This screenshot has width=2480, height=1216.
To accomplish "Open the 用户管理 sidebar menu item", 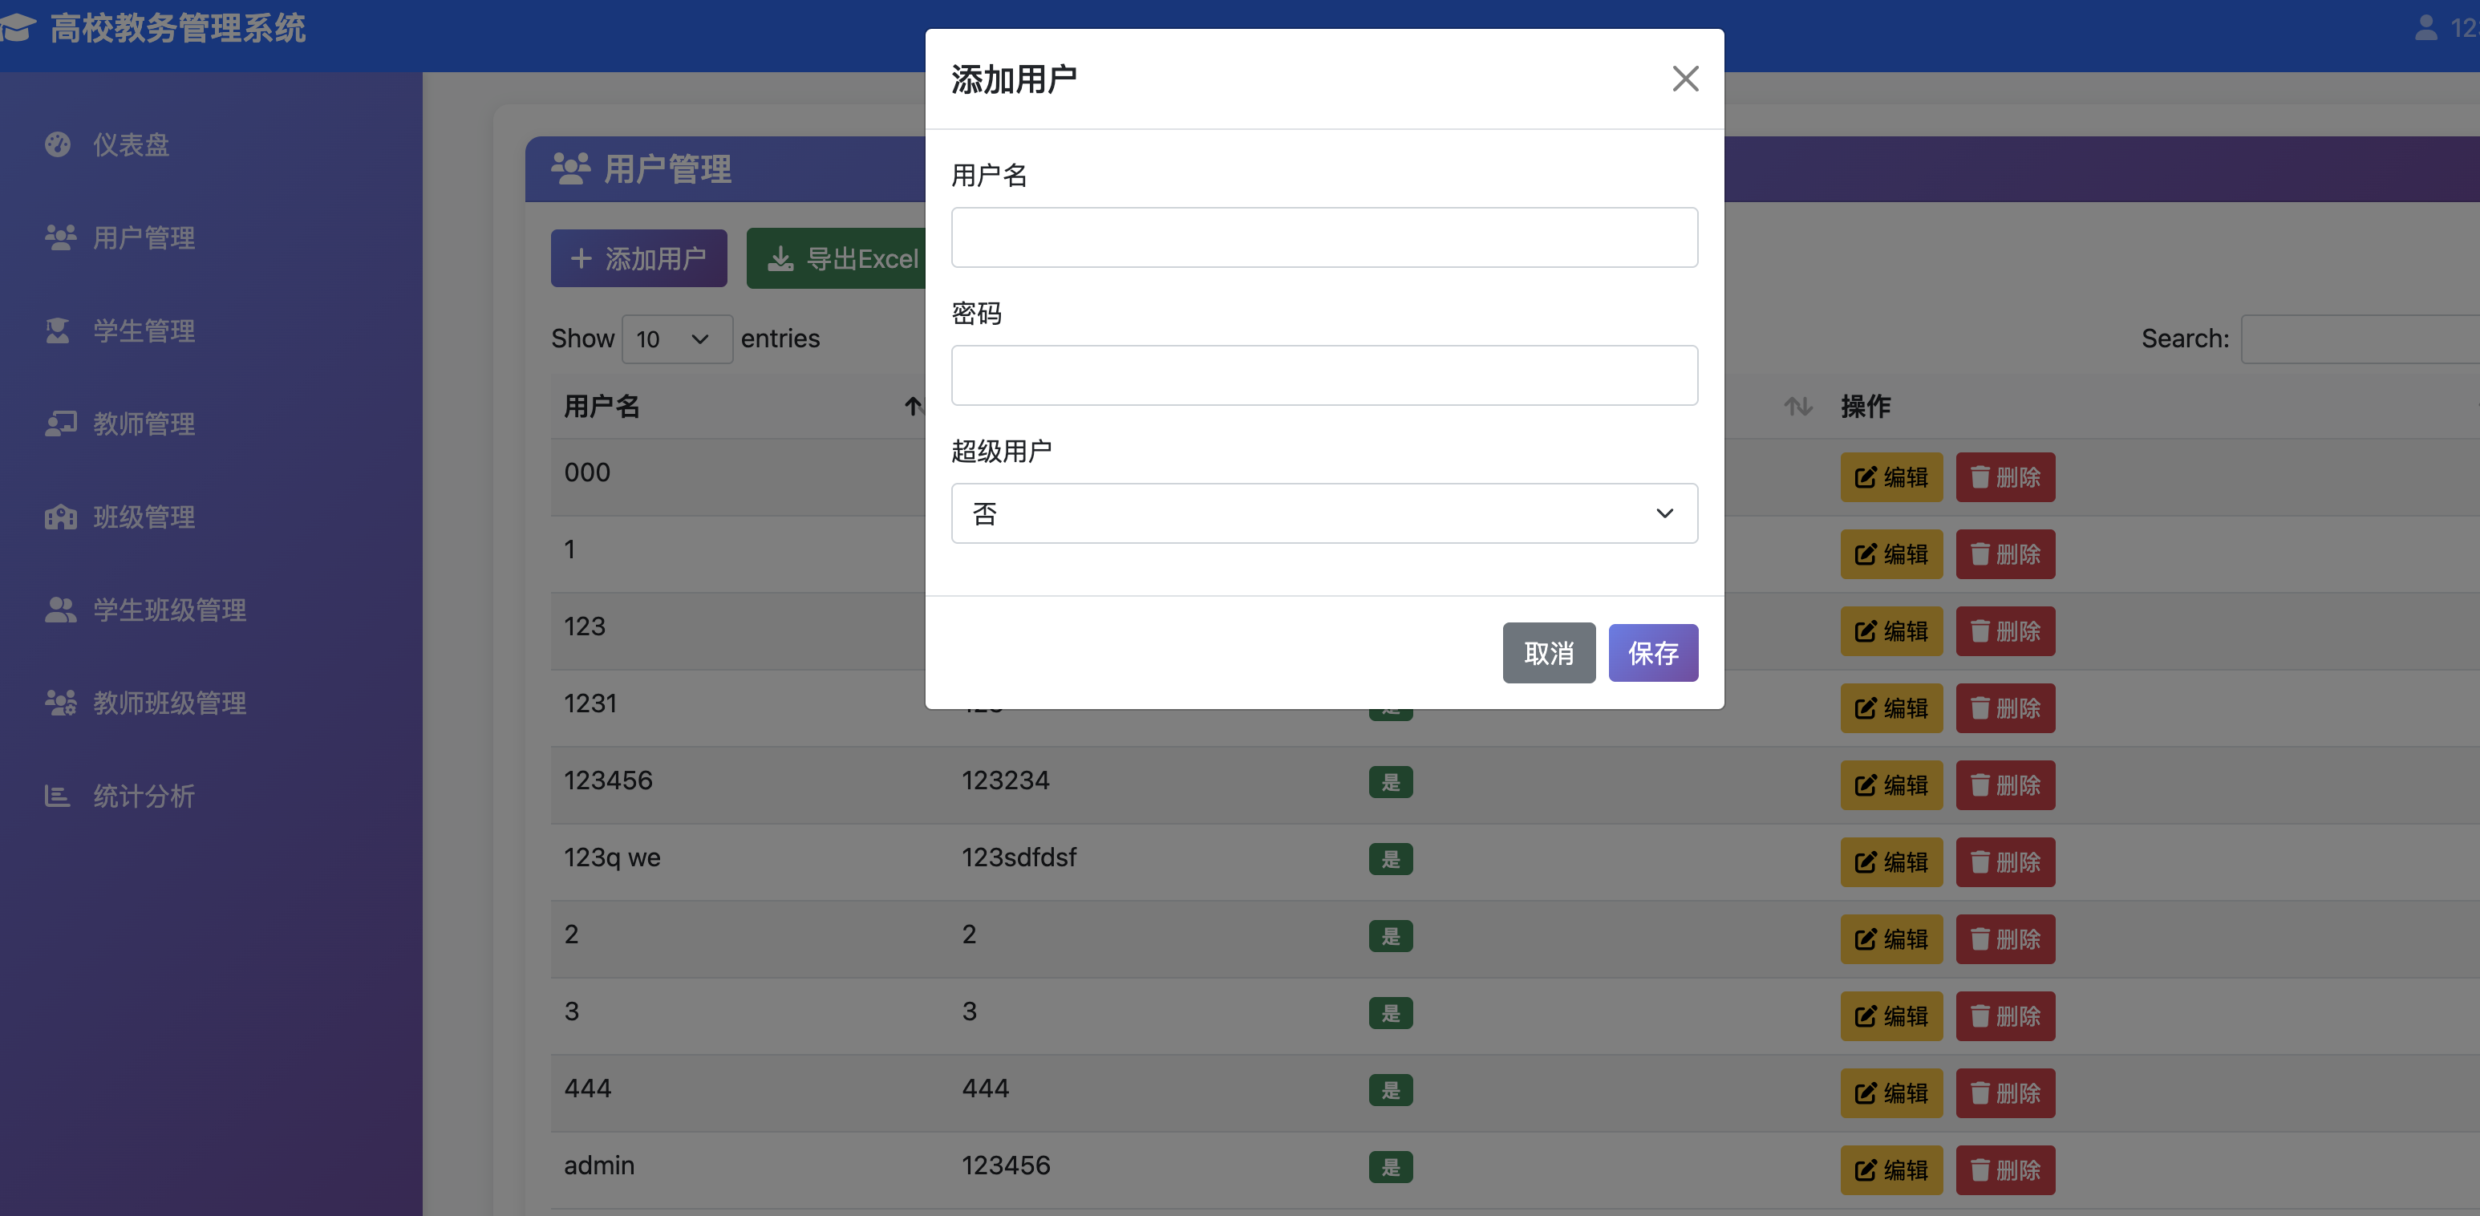I will pos(144,237).
